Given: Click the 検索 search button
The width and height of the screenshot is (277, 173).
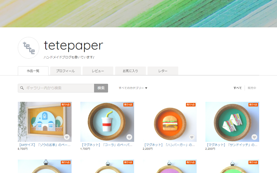Looking at the screenshot, I should pyautogui.click(x=101, y=88).
